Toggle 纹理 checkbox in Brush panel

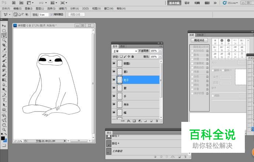pos(192,59)
